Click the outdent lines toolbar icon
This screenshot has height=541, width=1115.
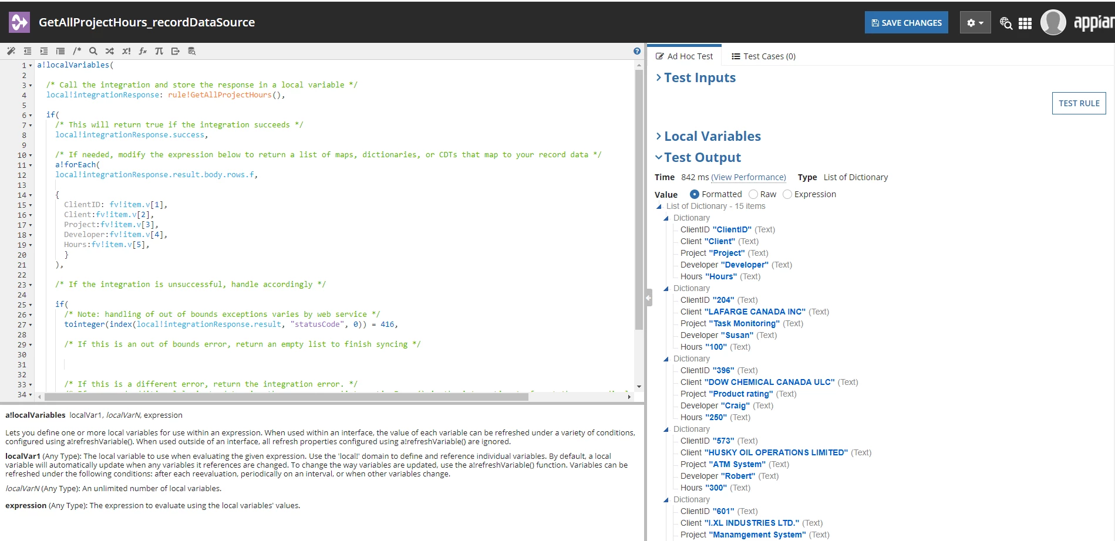point(28,51)
